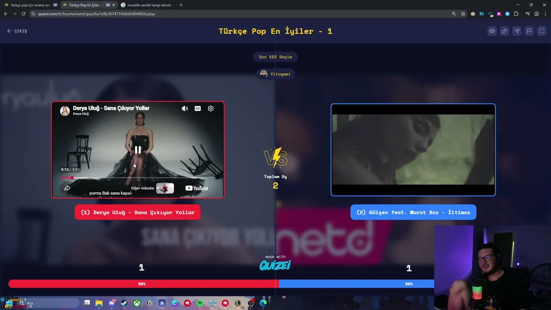Image resolution: width=551 pixels, height=310 pixels.
Task: Open the YouTube logo link in player
Action: (197, 188)
